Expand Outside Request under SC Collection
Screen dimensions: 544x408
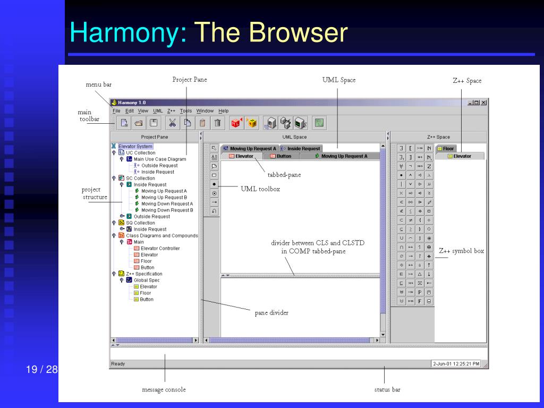122,216
